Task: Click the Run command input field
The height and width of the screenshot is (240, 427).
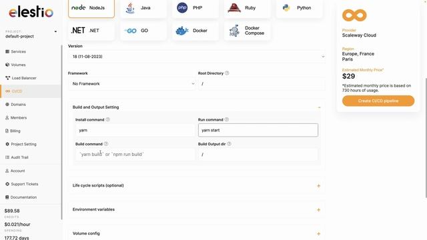Action: pos(258,130)
